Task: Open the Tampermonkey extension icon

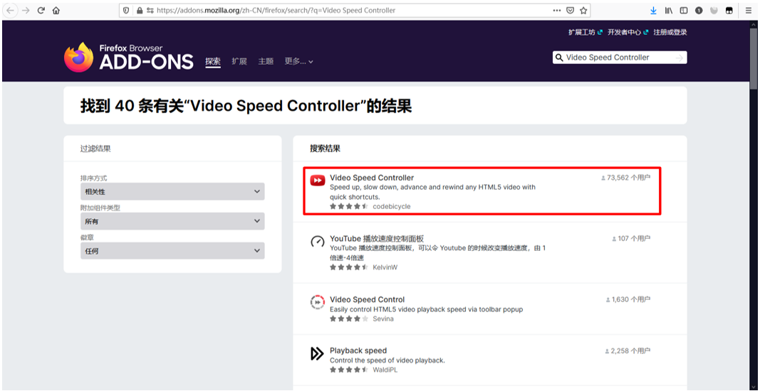Action: click(x=729, y=10)
